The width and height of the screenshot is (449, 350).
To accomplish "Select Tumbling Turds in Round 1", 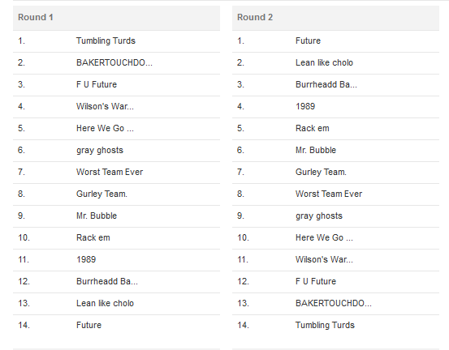I will tap(106, 41).
